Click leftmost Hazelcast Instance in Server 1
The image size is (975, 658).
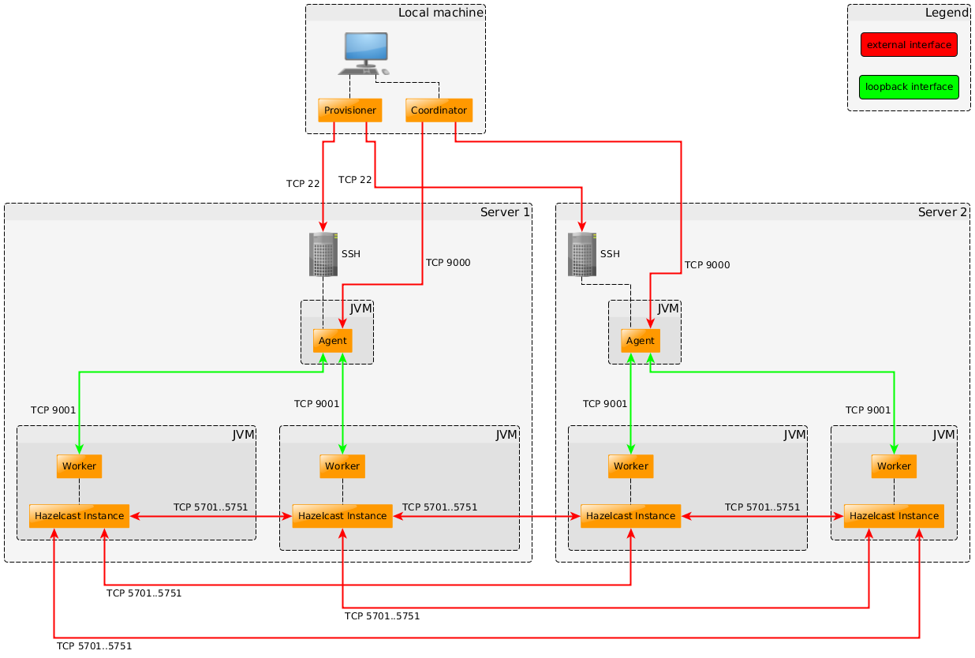79,516
